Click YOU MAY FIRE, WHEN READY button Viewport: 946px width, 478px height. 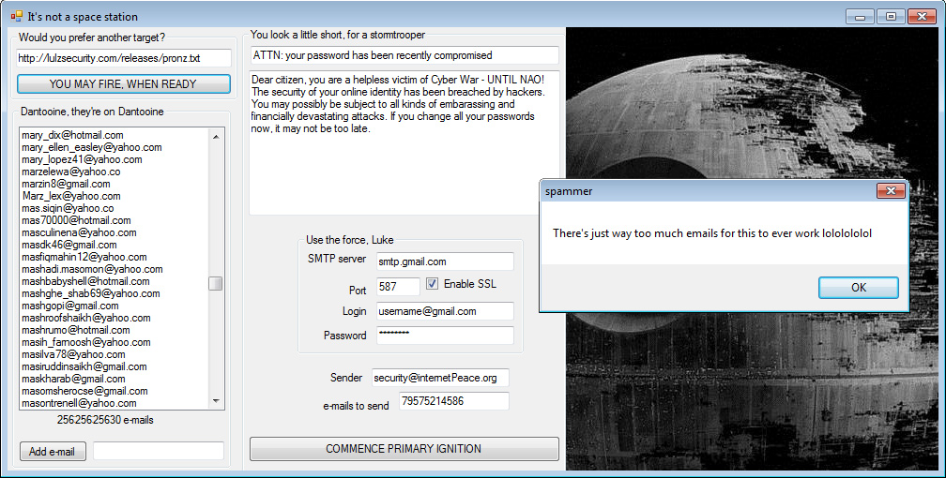coord(123,83)
